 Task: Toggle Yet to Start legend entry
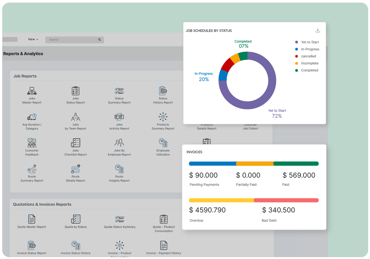pyautogui.click(x=310, y=42)
